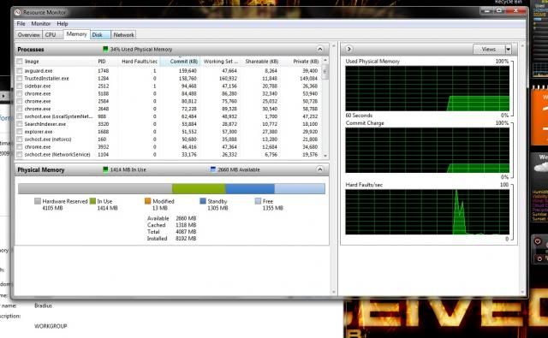Click the green In Use memory bar segment
548x338 pixels.
pos(199,188)
